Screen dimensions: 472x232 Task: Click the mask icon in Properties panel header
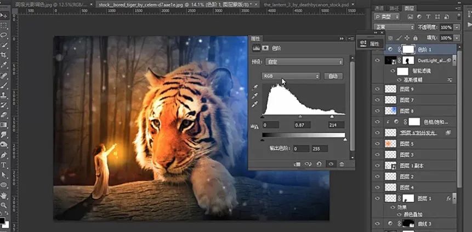(x=266, y=48)
